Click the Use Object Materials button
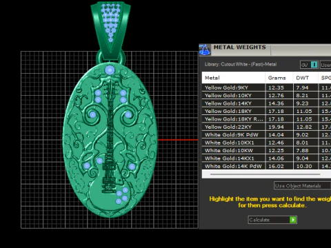Image resolution: width=331 pixels, height=248 pixels. click(302, 185)
